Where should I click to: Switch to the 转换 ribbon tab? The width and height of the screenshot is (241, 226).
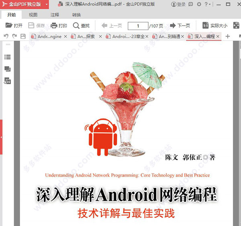pyautogui.click(x=76, y=15)
